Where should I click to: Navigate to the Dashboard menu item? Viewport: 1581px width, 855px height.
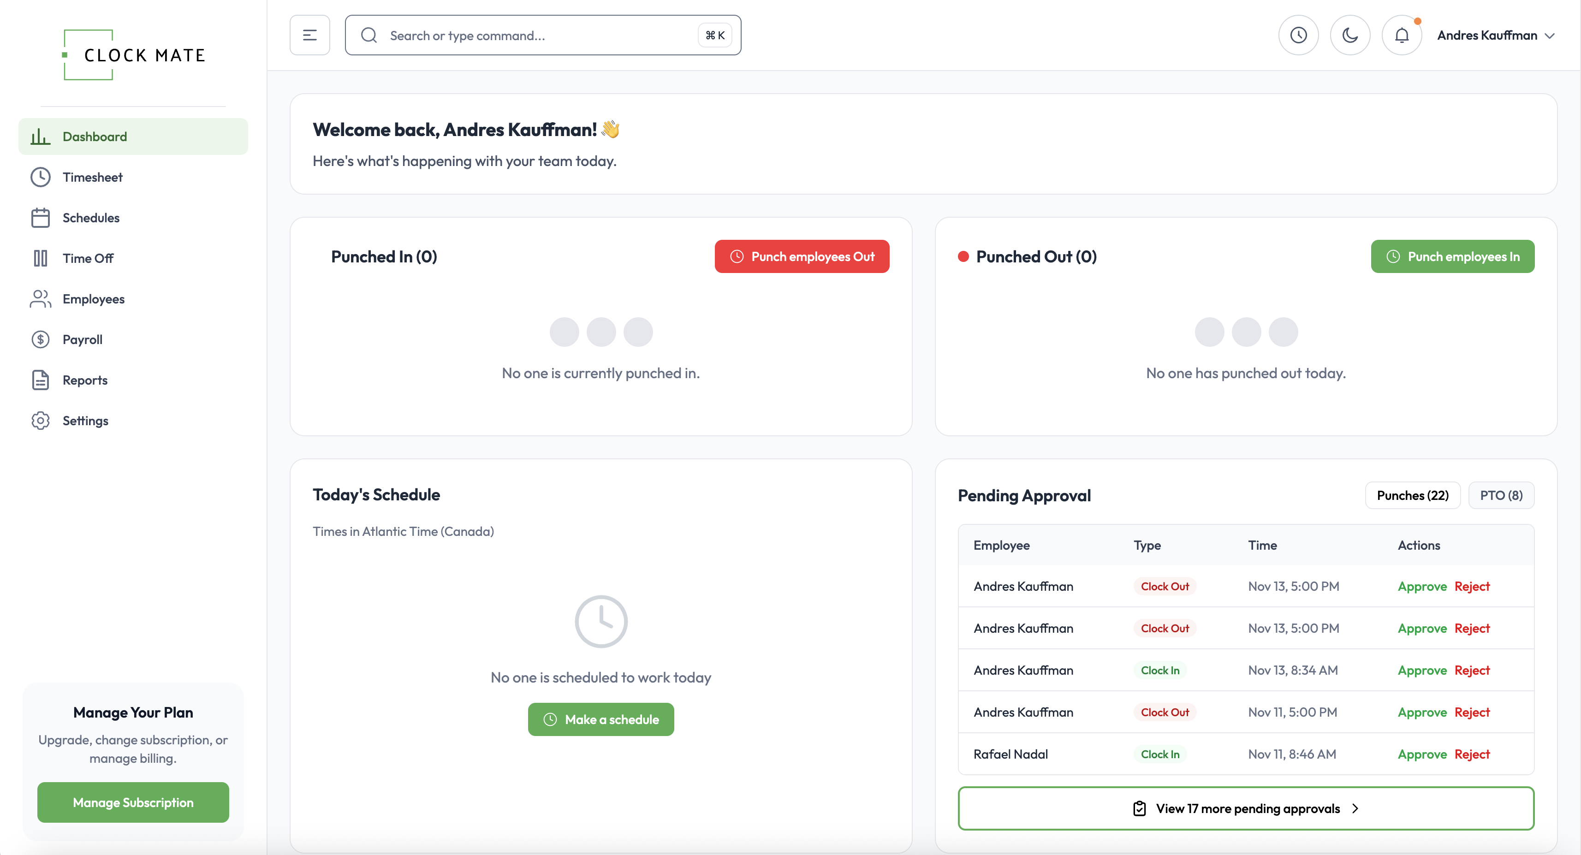click(94, 136)
